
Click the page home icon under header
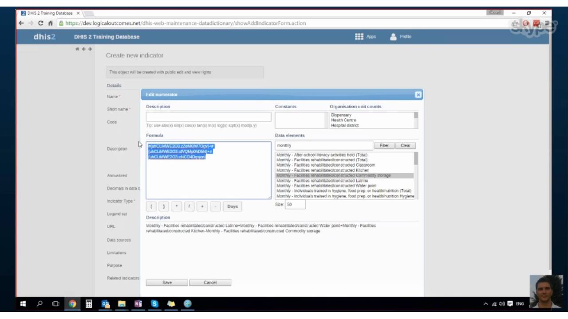pyautogui.click(x=77, y=49)
